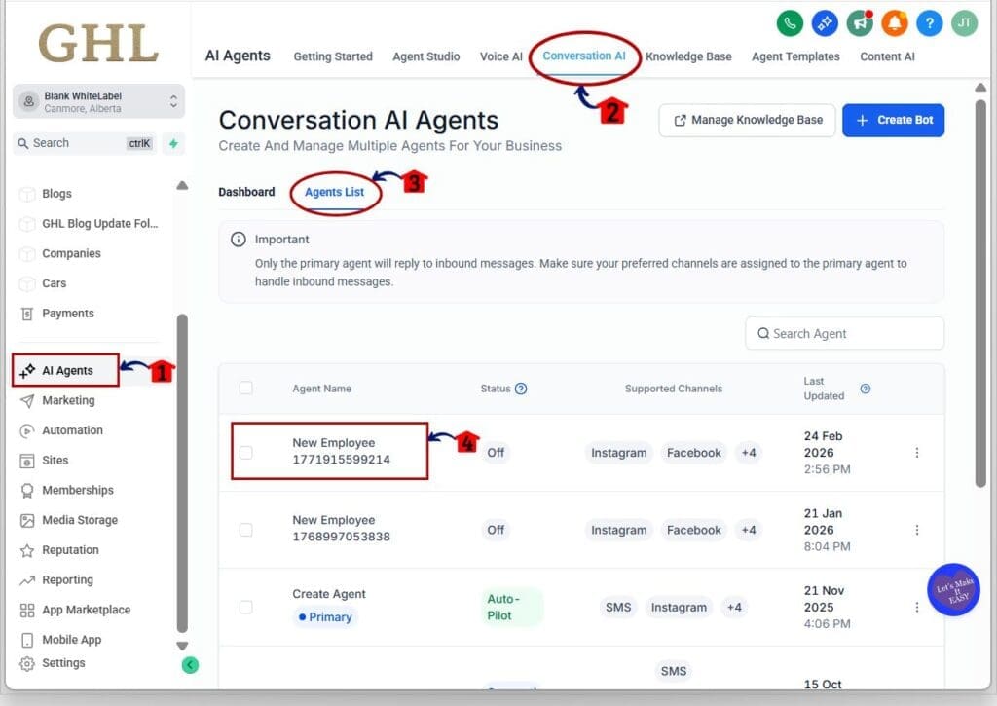Click the Create Bot button
Screen dimensions: 997x706
pos(893,120)
